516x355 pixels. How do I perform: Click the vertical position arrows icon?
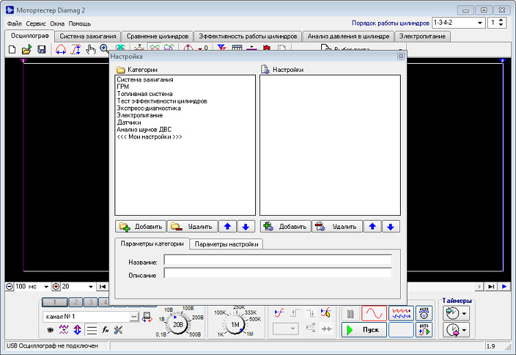pyautogui.click(x=78, y=330)
